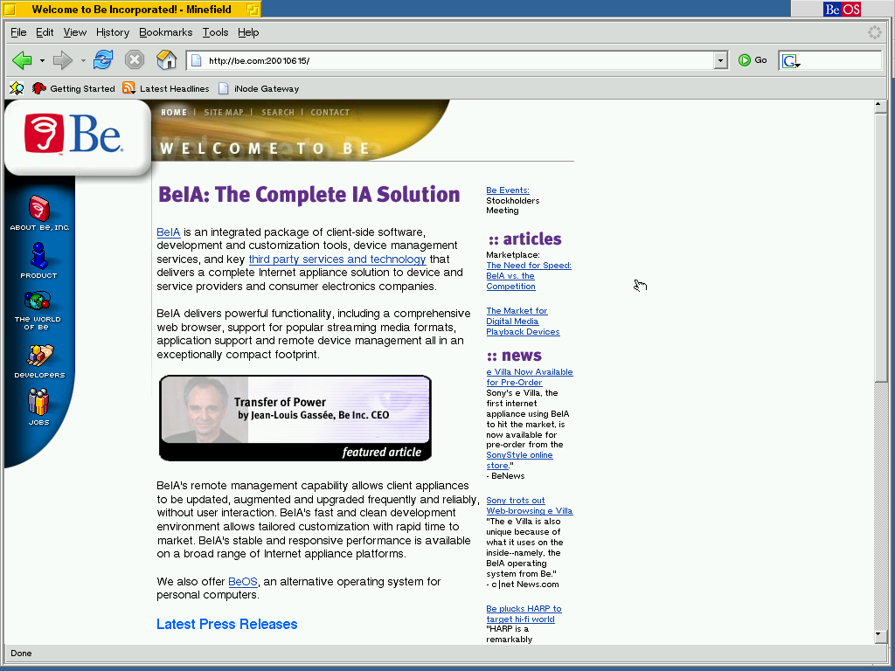Image resolution: width=895 pixels, height=671 pixels.
Task: Open the File menu
Action: tap(18, 32)
